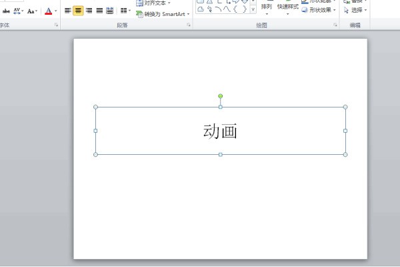Select the cloud shape in the gallery
Viewport: 400px width, 267px height.
[x=201, y=9]
